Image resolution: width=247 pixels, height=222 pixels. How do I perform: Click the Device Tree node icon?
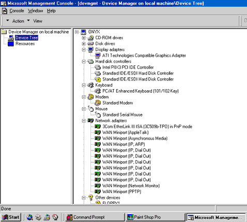(x=11, y=38)
